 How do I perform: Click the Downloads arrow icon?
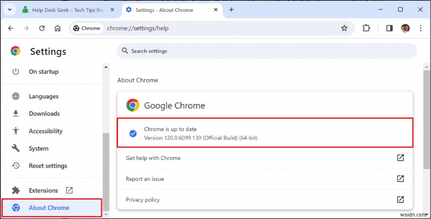point(16,114)
